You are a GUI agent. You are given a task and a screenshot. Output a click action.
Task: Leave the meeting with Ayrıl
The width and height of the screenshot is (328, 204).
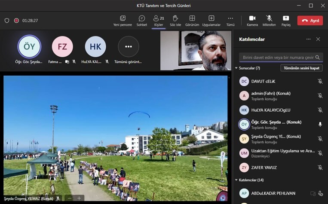(310, 21)
